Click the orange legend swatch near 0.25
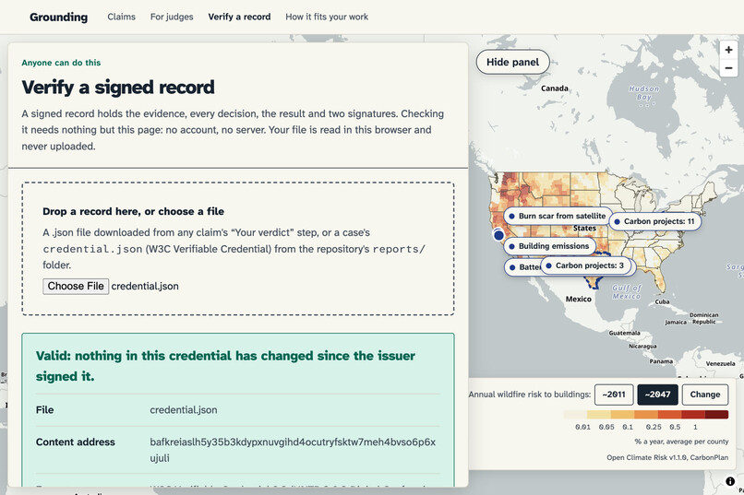The width and height of the screenshot is (744, 495). coord(646,415)
